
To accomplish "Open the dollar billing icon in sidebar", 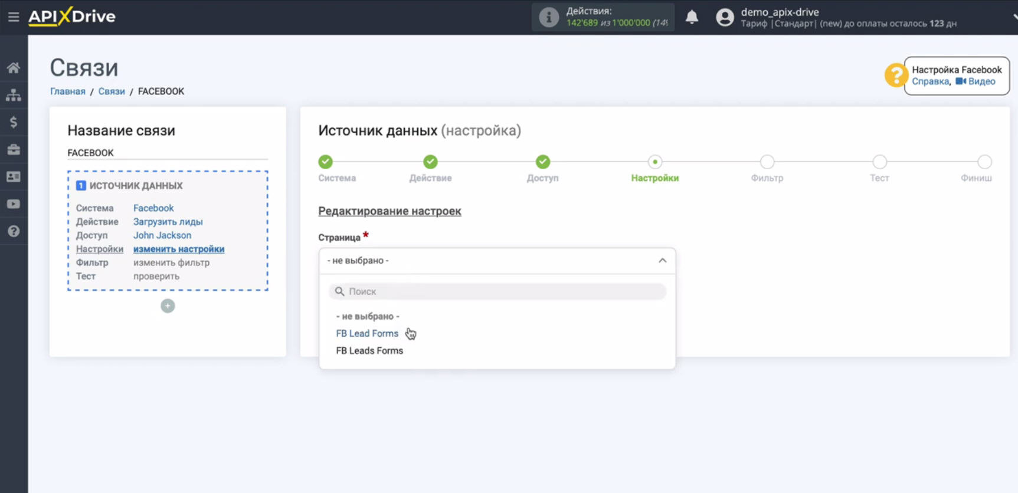I will [x=14, y=122].
